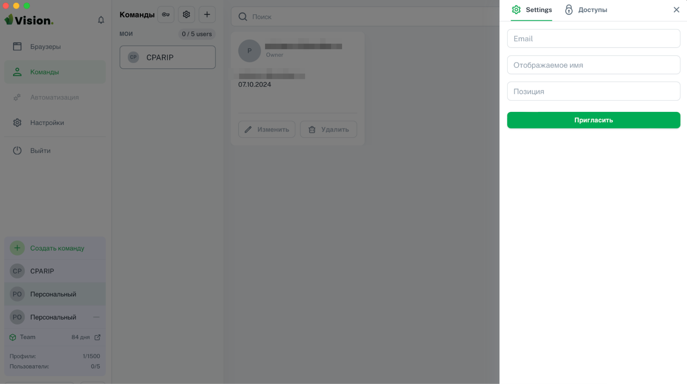Click the Удалить button
The image size is (687, 384).
coord(329,129)
